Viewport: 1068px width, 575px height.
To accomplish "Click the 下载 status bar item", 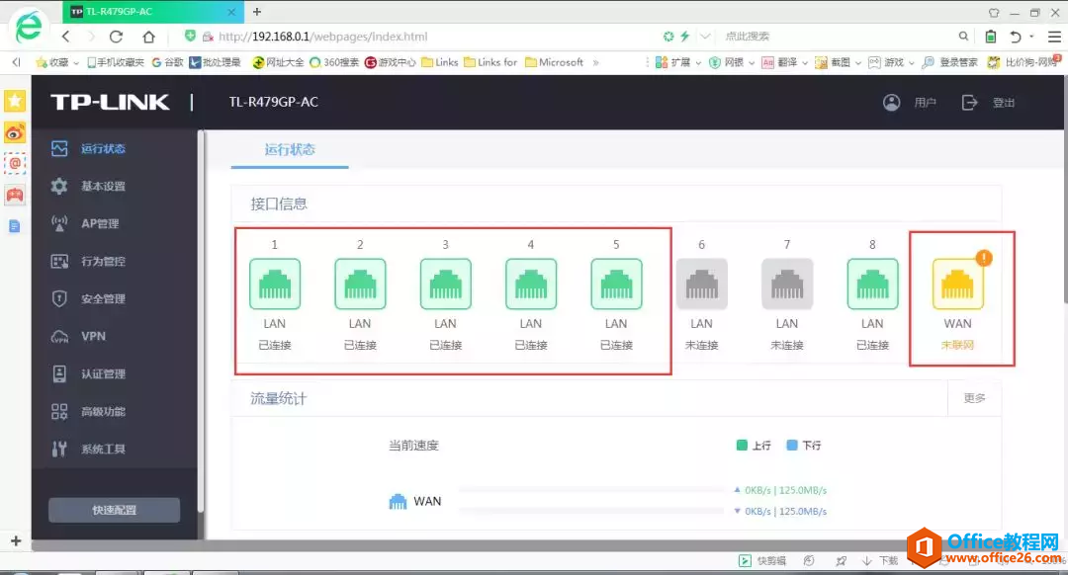I will [880, 561].
